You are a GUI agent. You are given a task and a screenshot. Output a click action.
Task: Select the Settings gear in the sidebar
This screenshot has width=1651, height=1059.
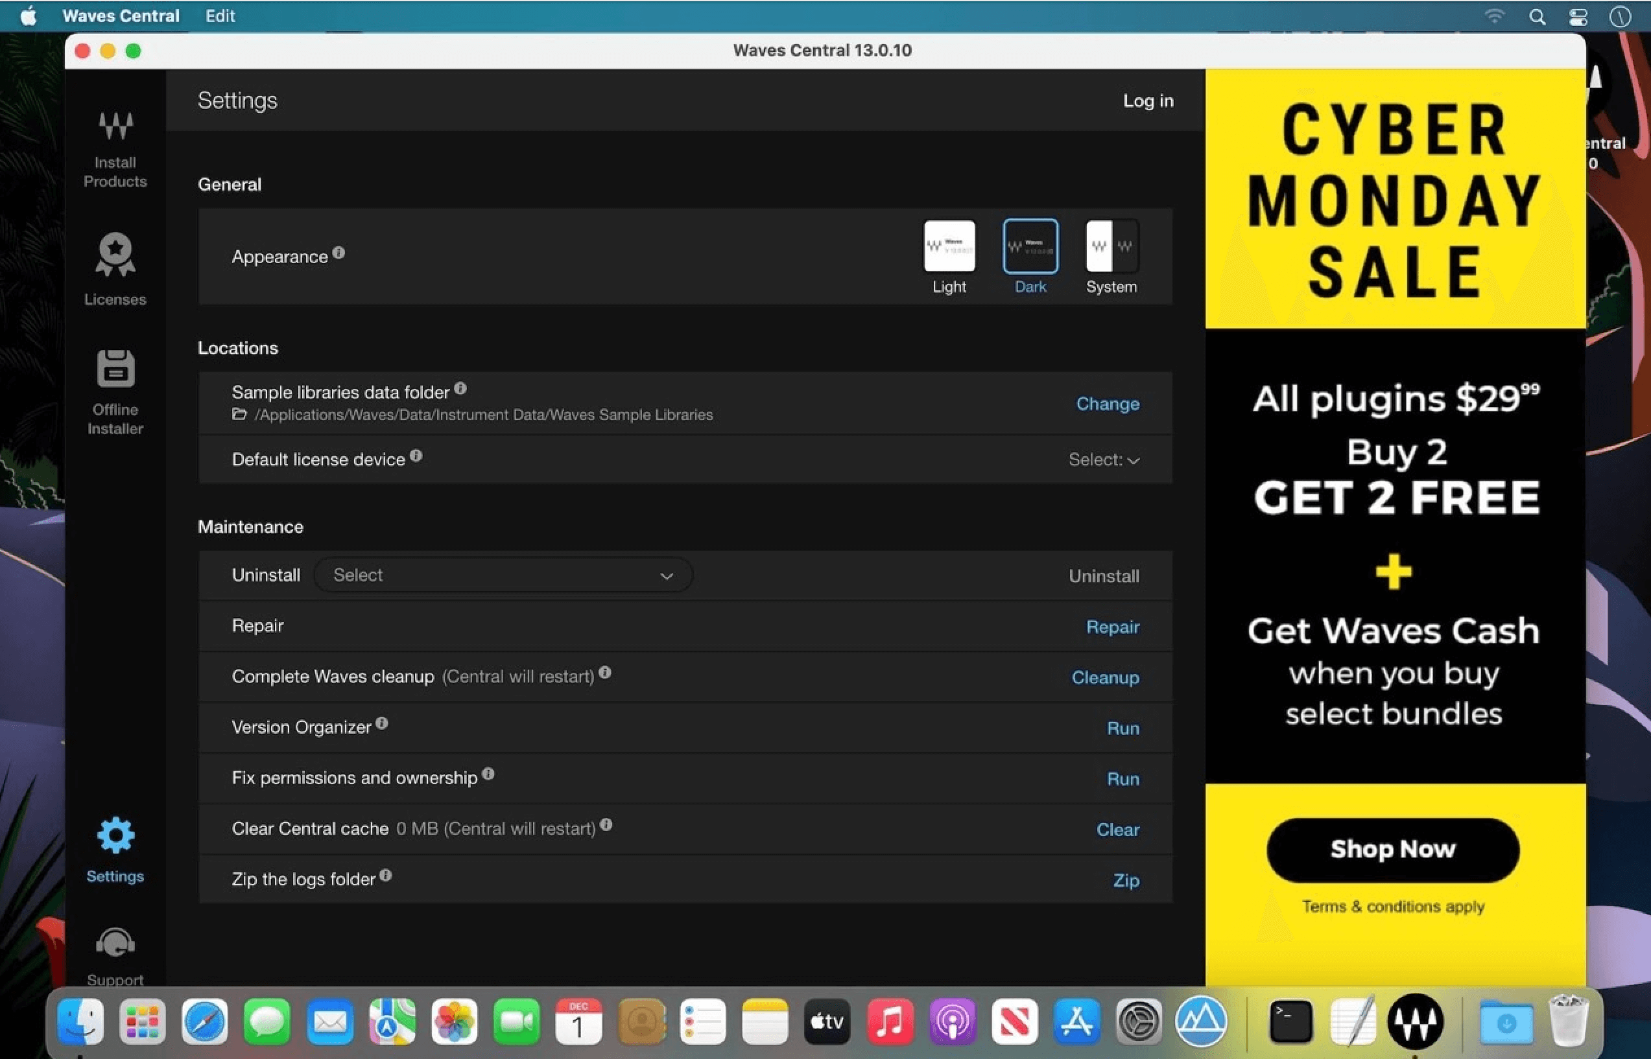coord(115,850)
